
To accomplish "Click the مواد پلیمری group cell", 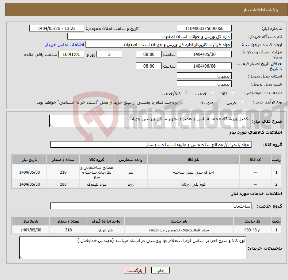I will (96, 184).
